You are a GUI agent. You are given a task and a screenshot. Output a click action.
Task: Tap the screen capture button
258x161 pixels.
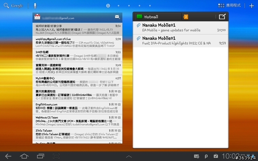(56, 156)
